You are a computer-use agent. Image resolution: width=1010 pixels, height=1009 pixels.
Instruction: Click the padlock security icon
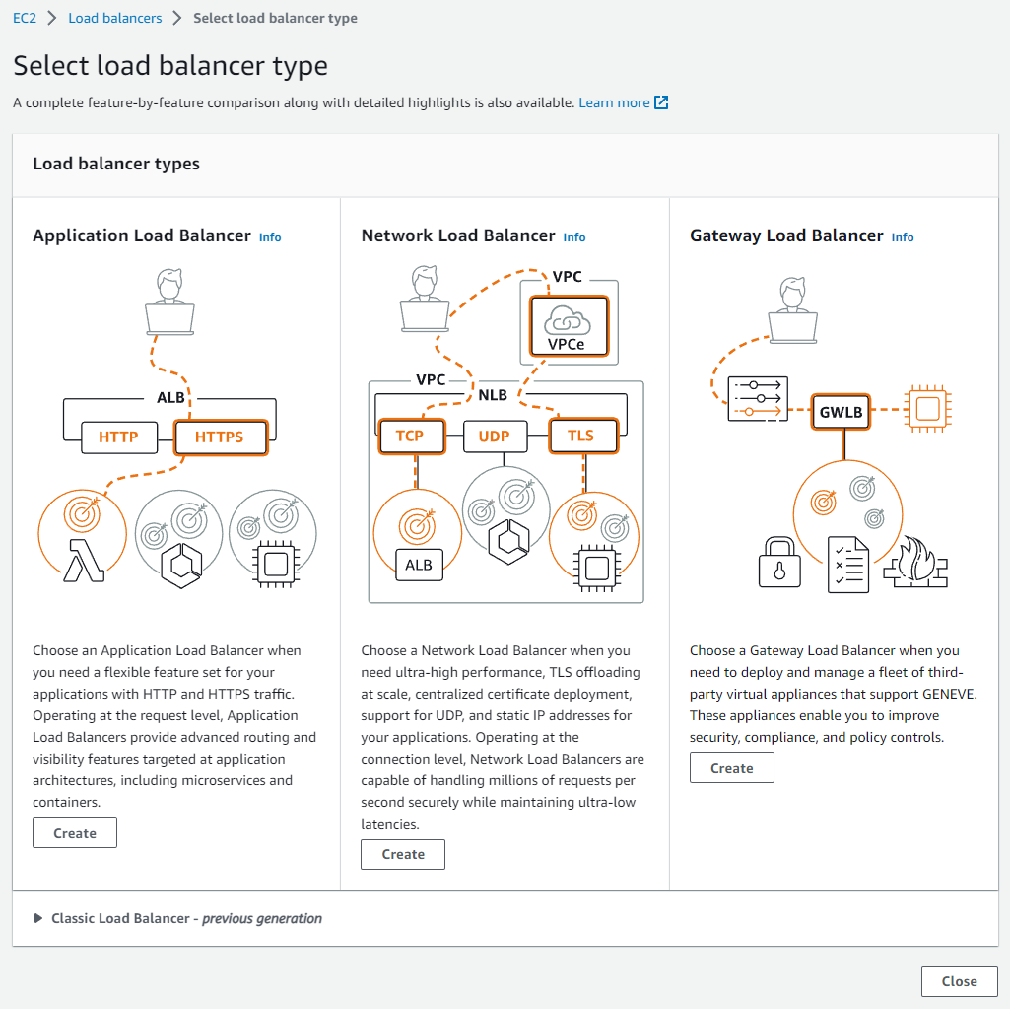pos(779,562)
